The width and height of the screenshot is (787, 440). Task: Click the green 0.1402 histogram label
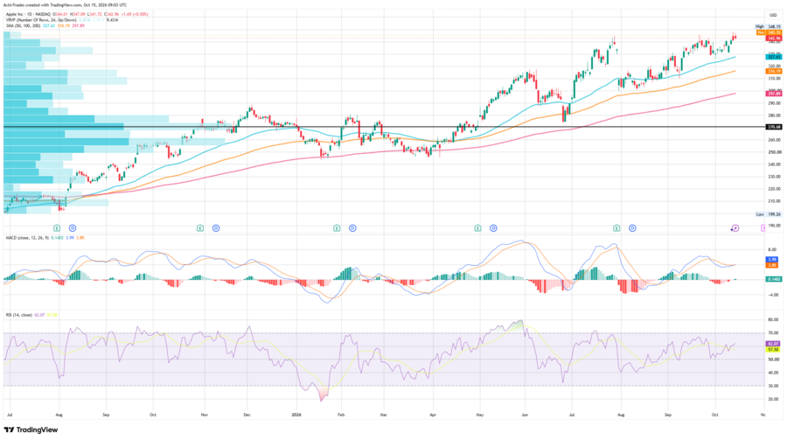773,279
